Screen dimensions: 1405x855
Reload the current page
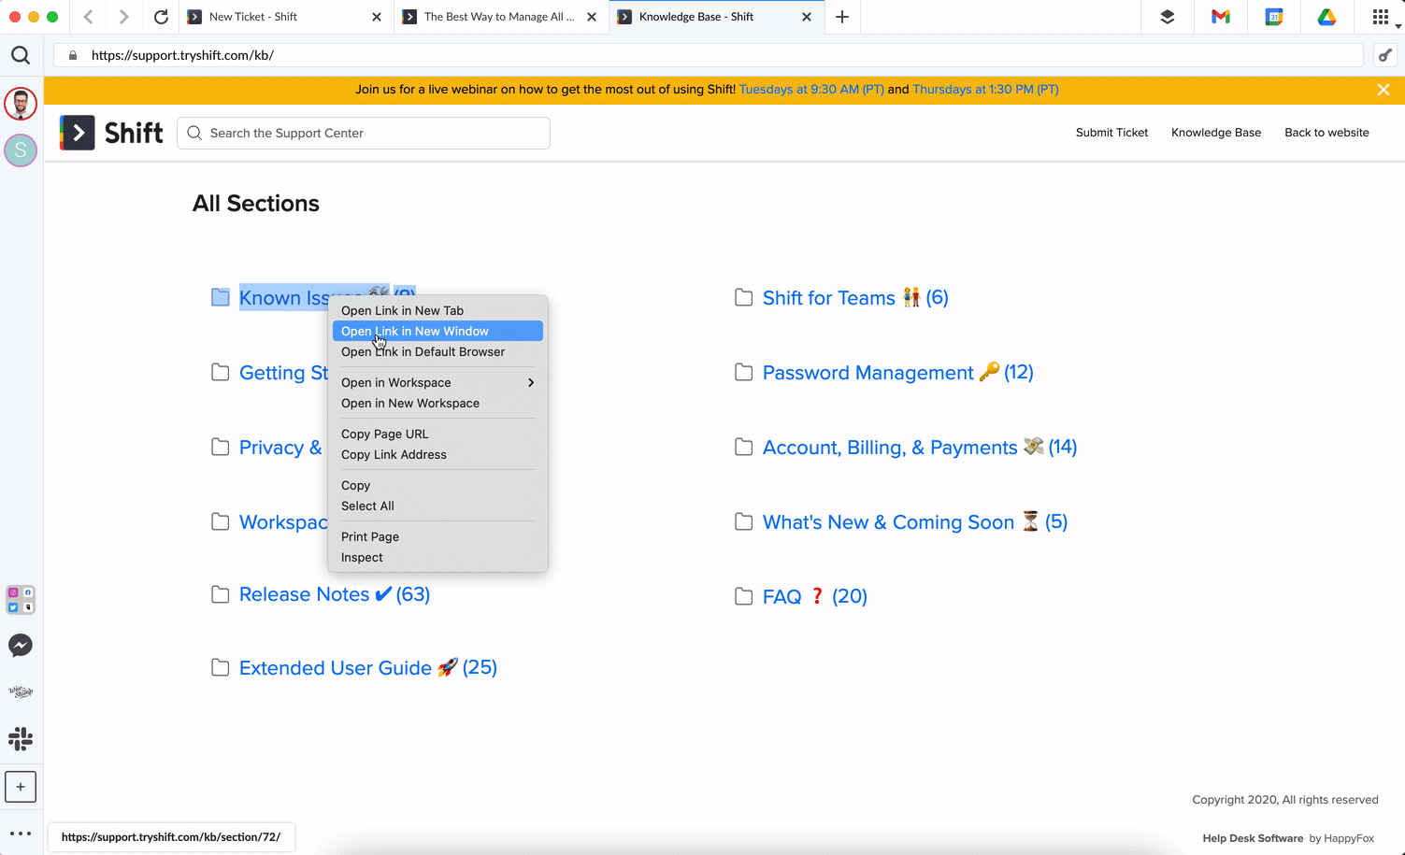tap(161, 17)
